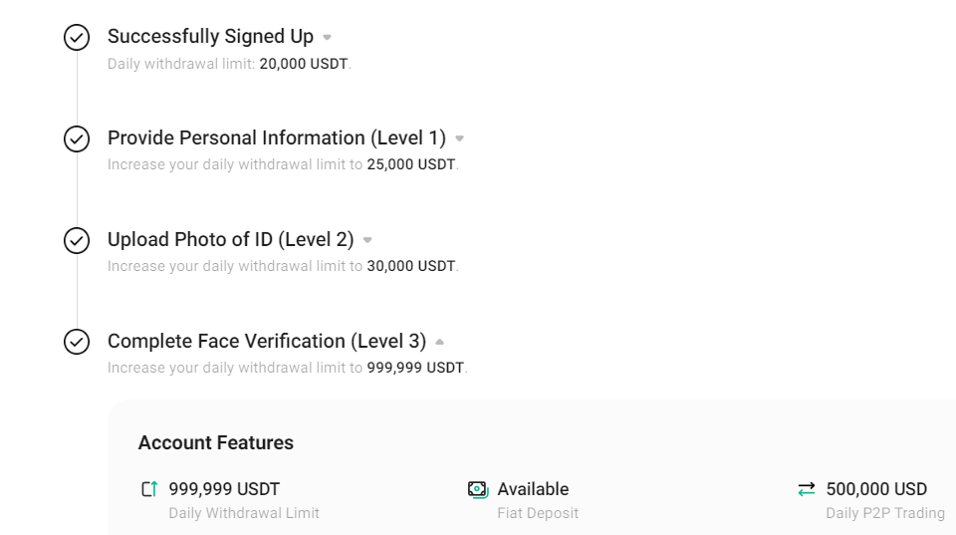Viewport: 956px width, 535px height.
Task: Select the Successfully Signed Up heading
Action: (x=210, y=37)
